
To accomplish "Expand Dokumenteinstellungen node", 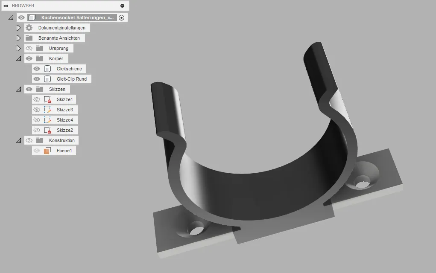I will coord(18,28).
